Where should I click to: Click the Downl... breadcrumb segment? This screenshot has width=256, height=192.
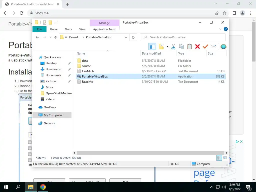click(74, 37)
